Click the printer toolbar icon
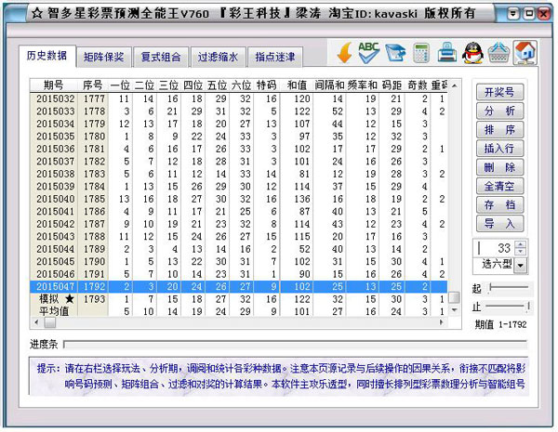Viewport: 558px width, 432px height. pyautogui.click(x=447, y=53)
